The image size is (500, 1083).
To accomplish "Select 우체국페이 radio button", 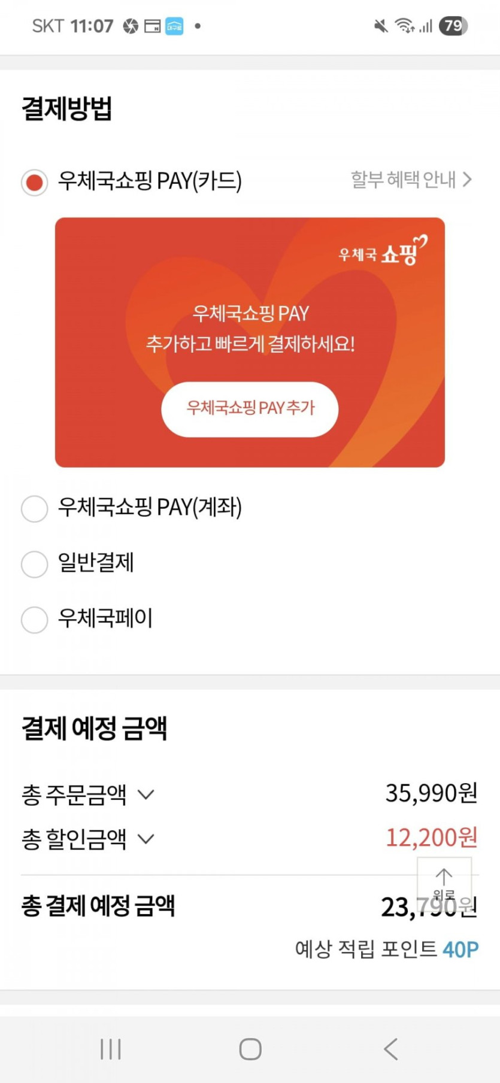I will [x=34, y=619].
